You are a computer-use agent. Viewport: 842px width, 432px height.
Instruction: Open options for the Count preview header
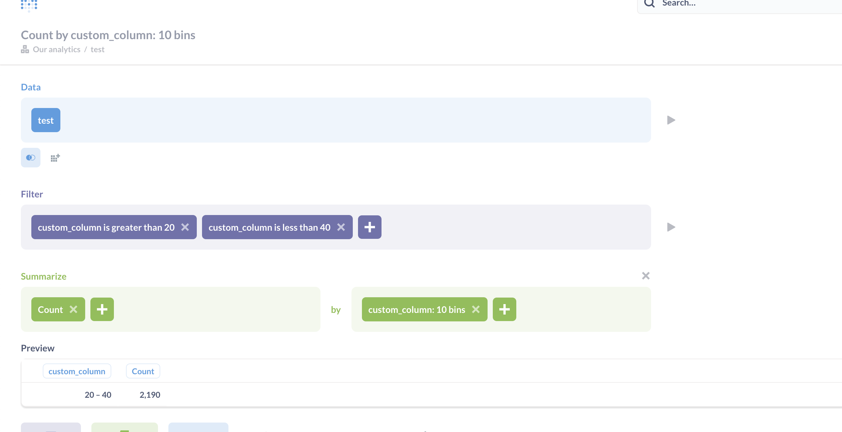[143, 371]
